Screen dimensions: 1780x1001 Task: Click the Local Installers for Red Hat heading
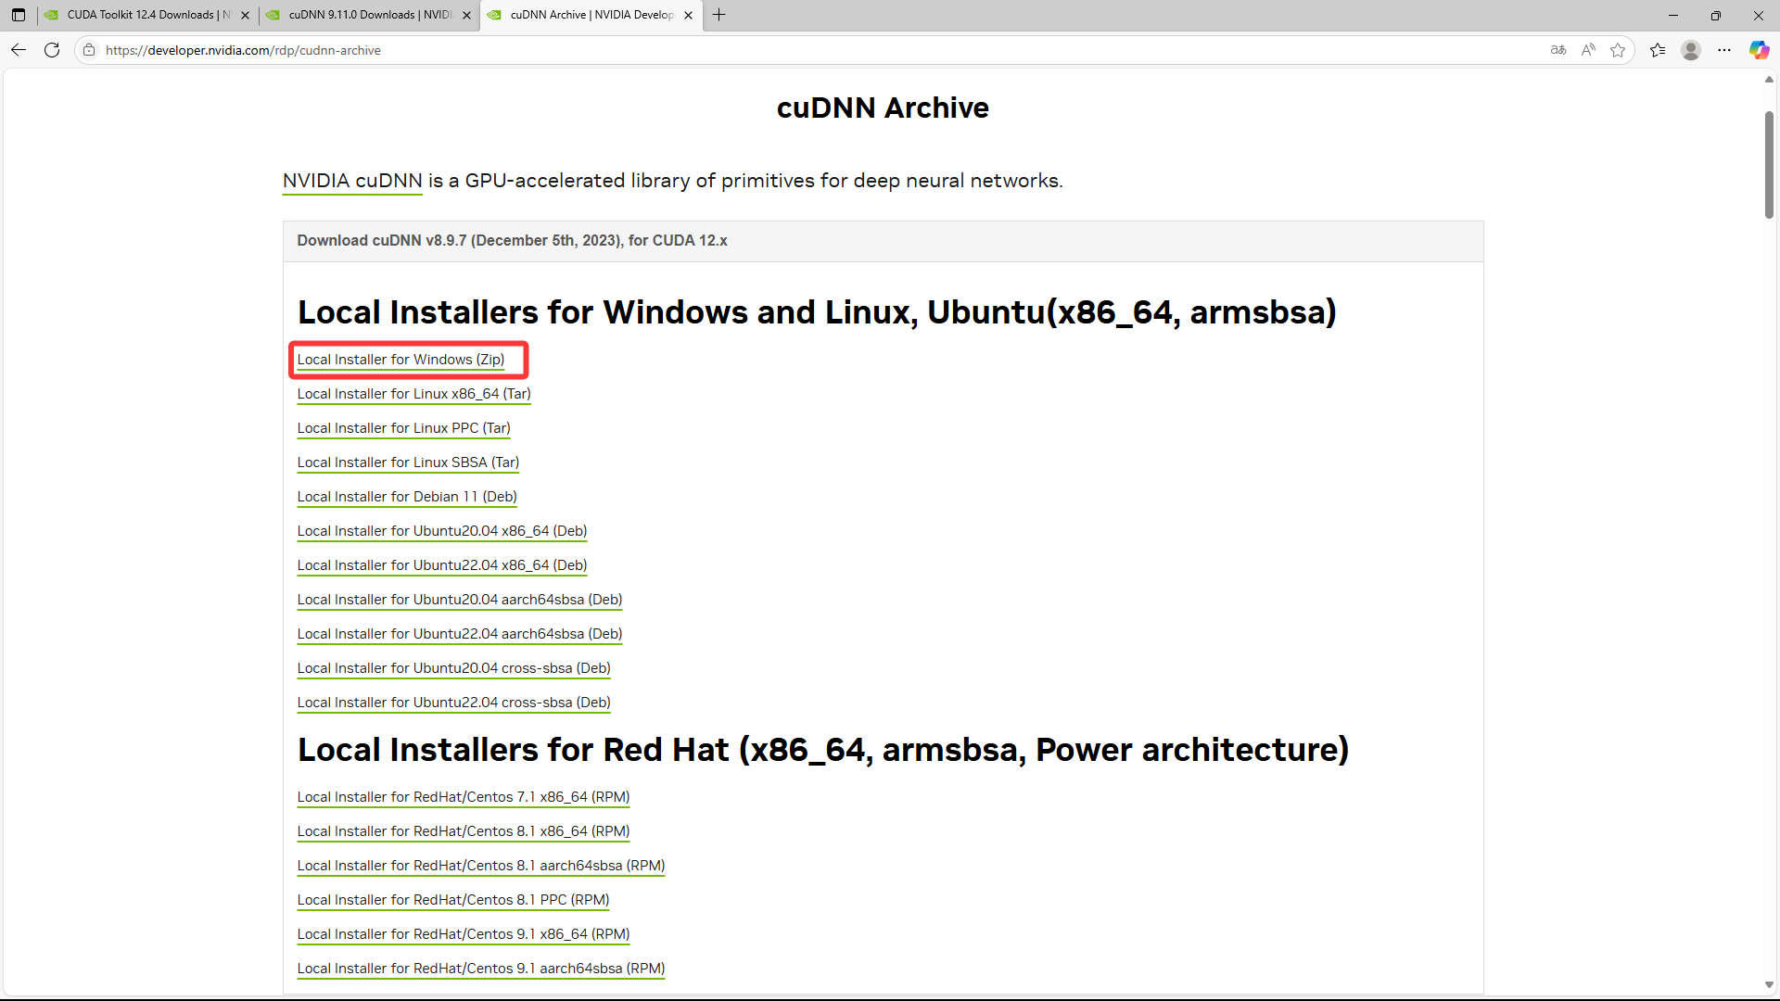(823, 750)
